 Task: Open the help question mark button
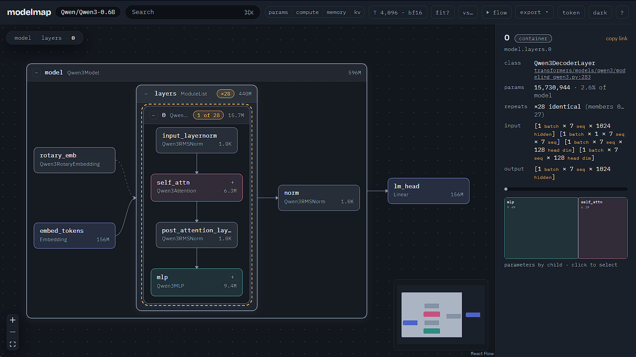click(622, 12)
